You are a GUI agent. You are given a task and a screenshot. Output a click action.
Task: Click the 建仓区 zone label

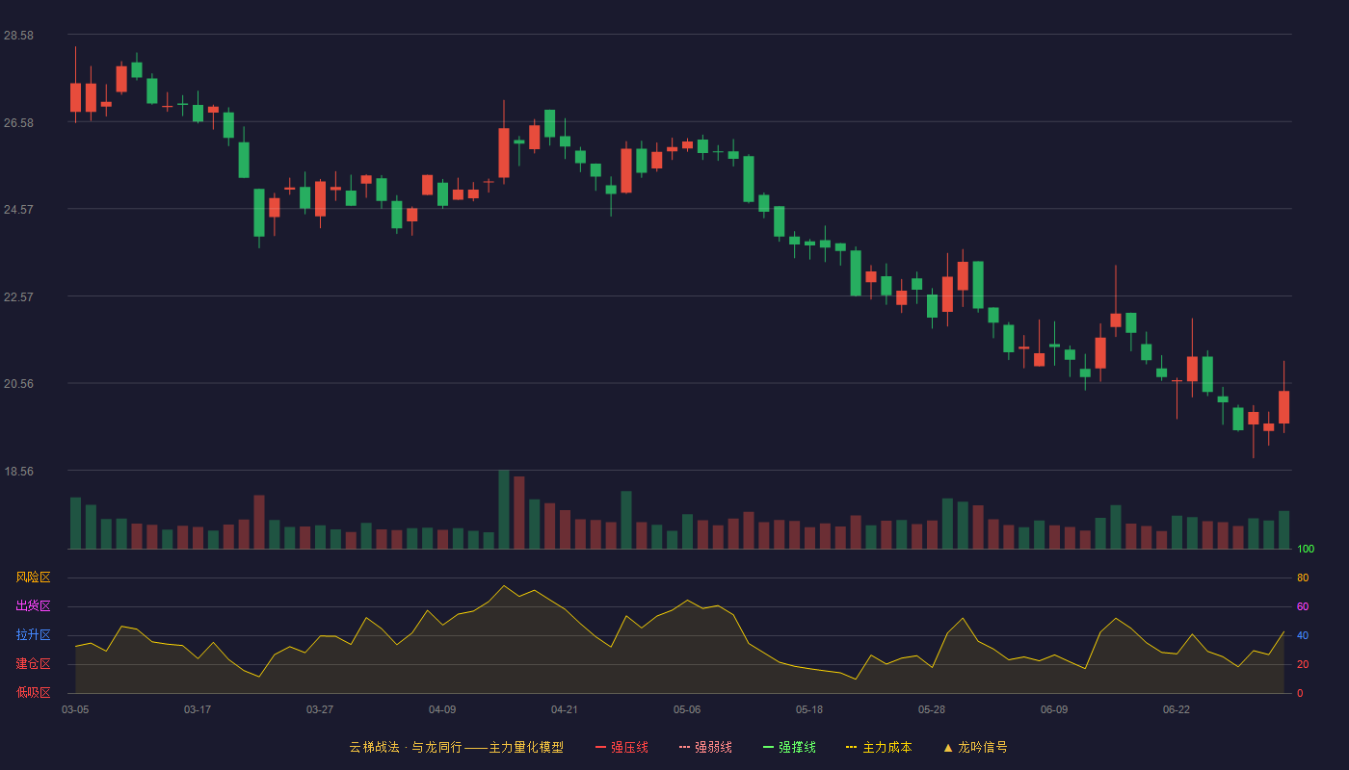(33, 664)
